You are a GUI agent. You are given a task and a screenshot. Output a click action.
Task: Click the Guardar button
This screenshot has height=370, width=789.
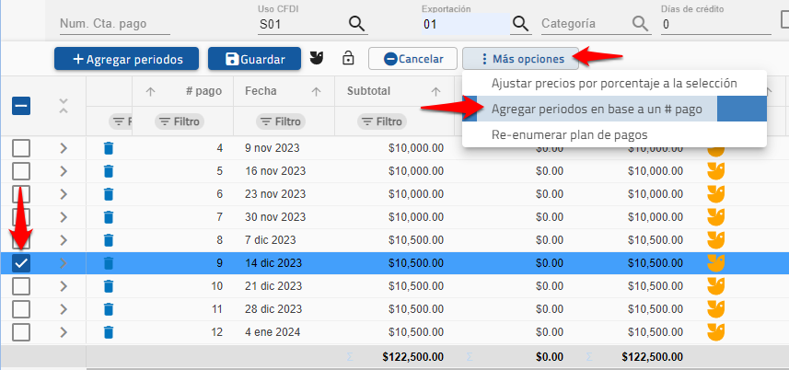click(x=254, y=59)
